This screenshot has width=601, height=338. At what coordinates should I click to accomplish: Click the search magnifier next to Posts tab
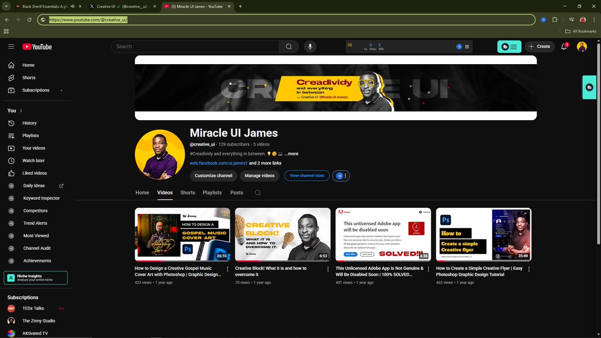(x=257, y=192)
